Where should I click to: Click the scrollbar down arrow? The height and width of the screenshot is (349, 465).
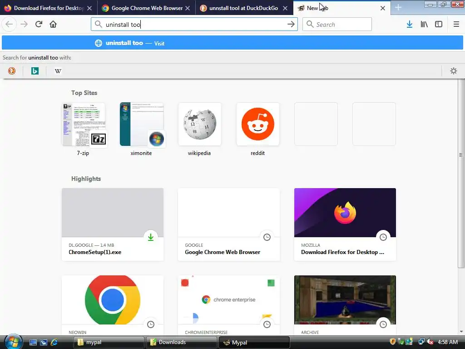[x=461, y=332]
